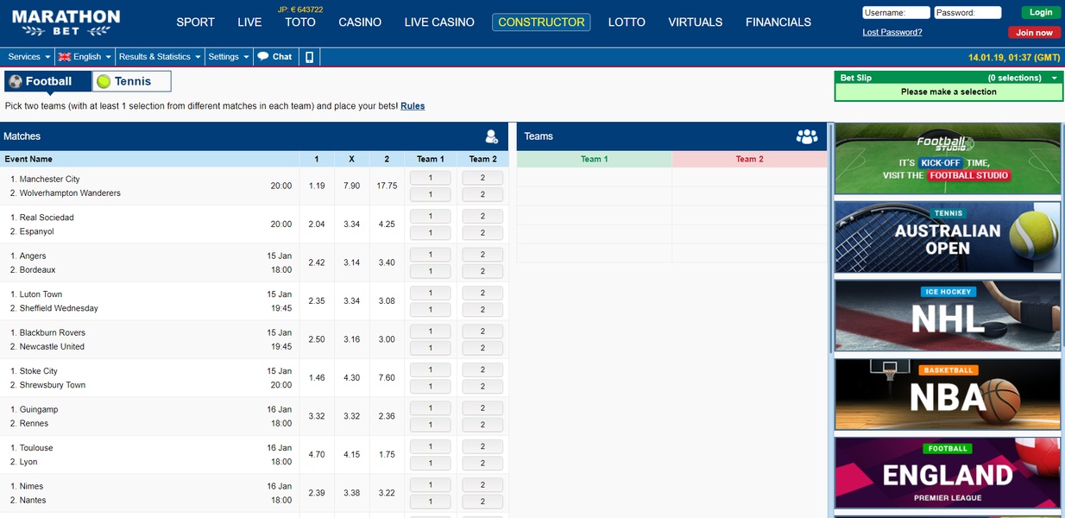This screenshot has width=1065, height=518.
Task: Pick Team 2 for Real Sociedad versus Espanyol
Action: [482, 215]
